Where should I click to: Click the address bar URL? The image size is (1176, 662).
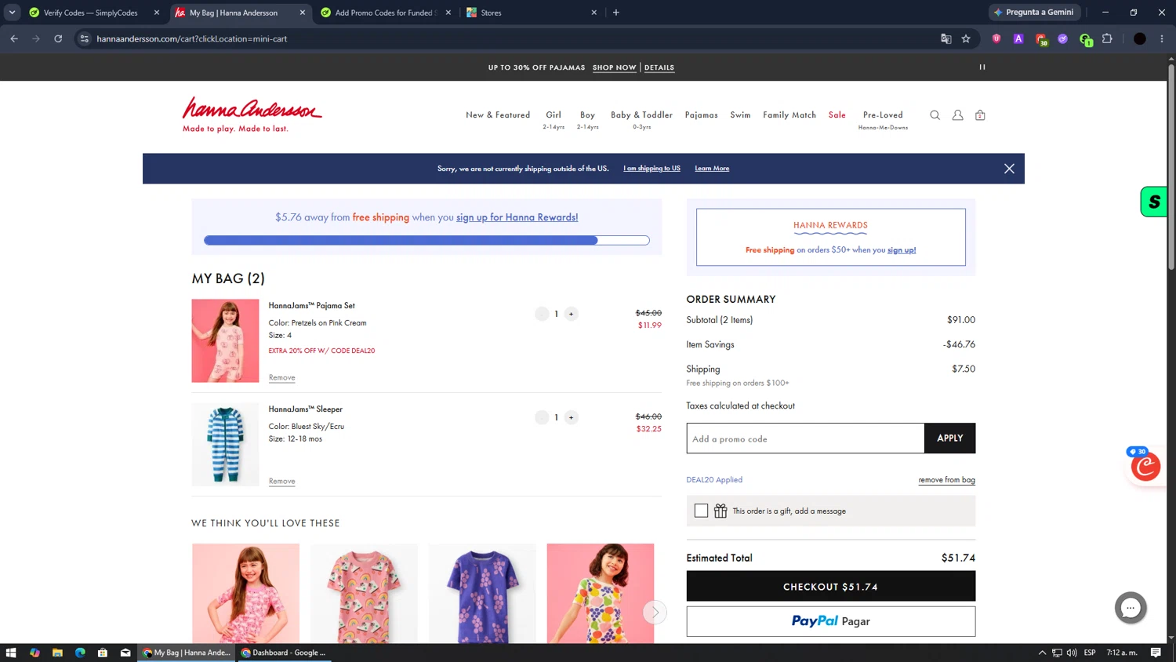tap(192, 38)
